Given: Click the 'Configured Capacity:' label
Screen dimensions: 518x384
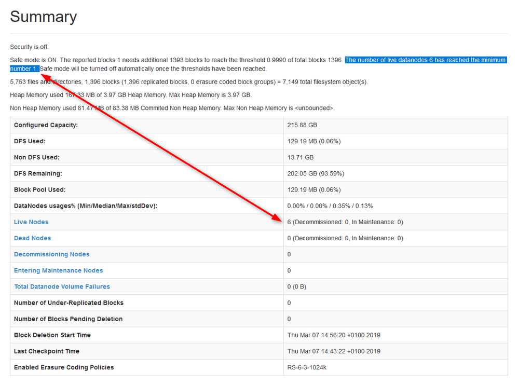Looking at the screenshot, I should pyautogui.click(x=46, y=125).
